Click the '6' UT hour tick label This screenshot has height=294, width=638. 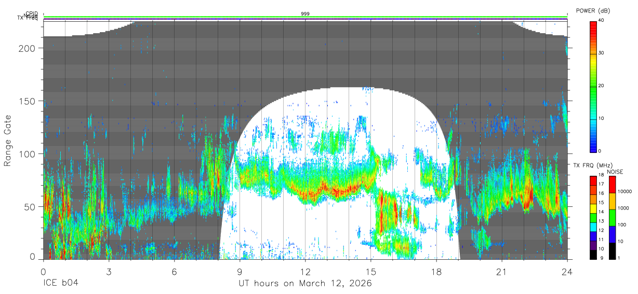click(174, 271)
